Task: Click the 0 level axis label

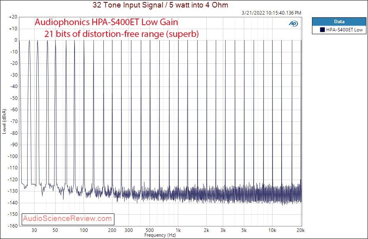Action: point(16,40)
